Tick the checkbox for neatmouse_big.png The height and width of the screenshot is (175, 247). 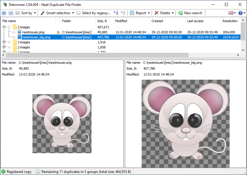point(14,37)
